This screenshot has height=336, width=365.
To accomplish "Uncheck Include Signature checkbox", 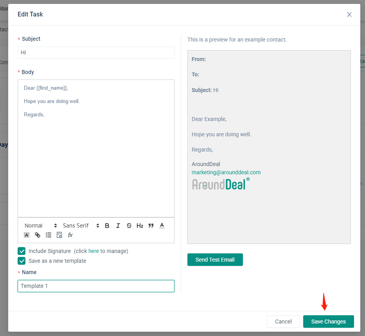I will 22,251.
